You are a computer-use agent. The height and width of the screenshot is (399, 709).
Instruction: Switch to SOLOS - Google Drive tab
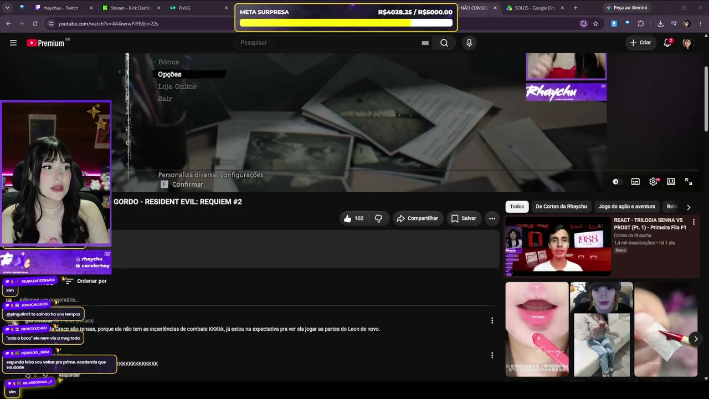[535, 8]
